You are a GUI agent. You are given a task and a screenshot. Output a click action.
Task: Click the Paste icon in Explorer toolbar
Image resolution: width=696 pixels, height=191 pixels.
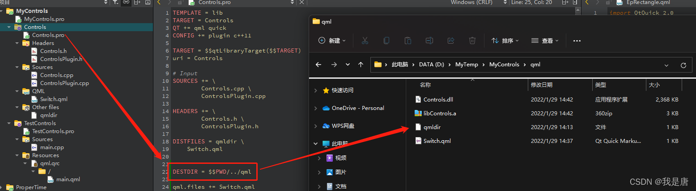coord(407,41)
